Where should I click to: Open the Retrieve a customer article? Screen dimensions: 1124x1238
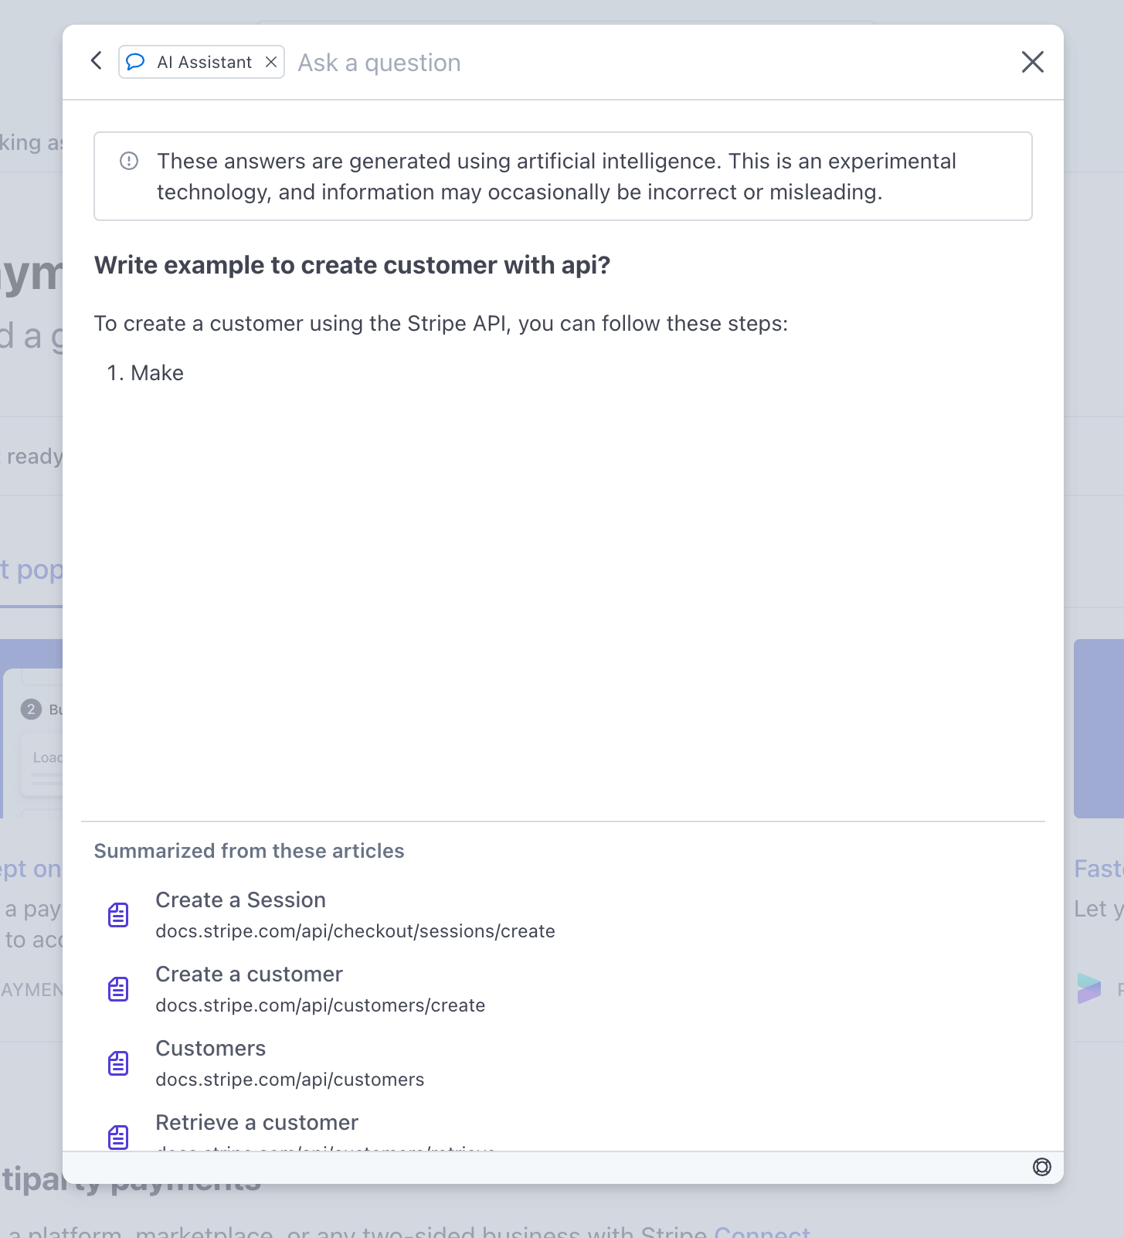256,1122
